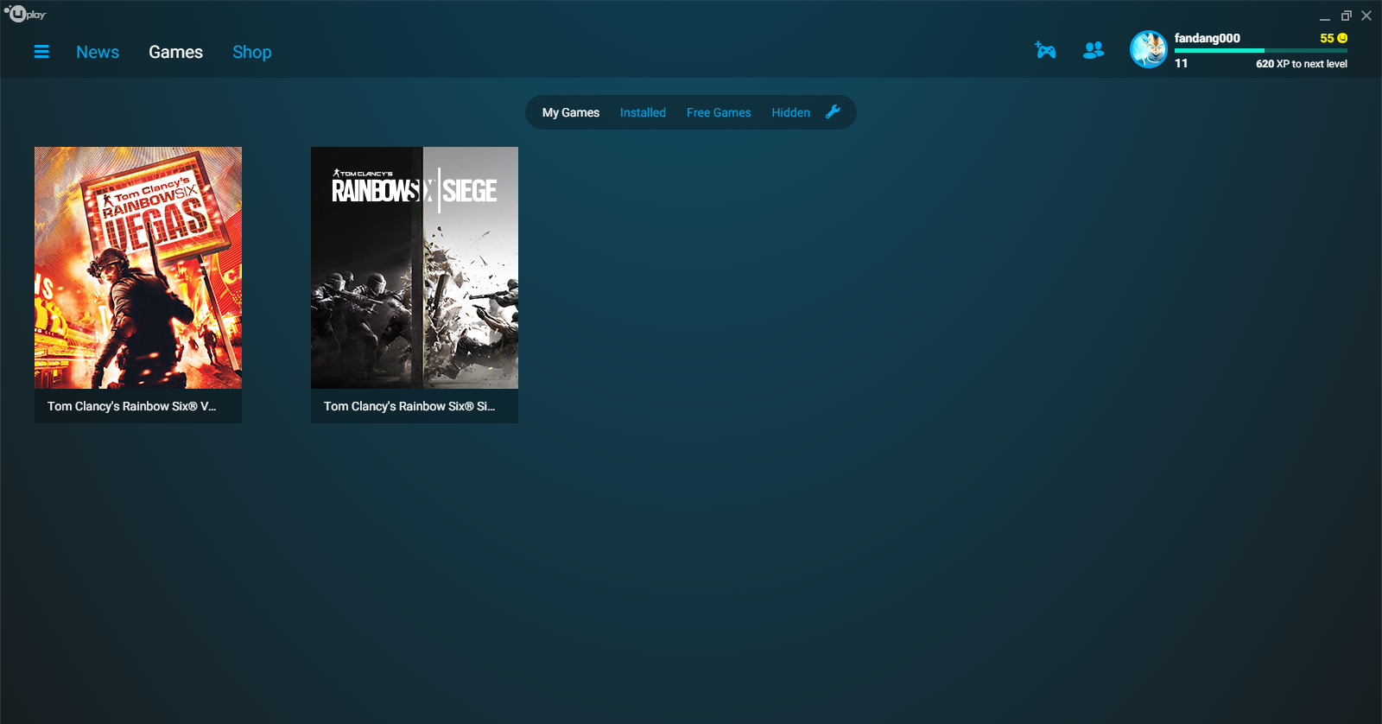
Task: Switch to the Games tab
Action: coord(175,52)
